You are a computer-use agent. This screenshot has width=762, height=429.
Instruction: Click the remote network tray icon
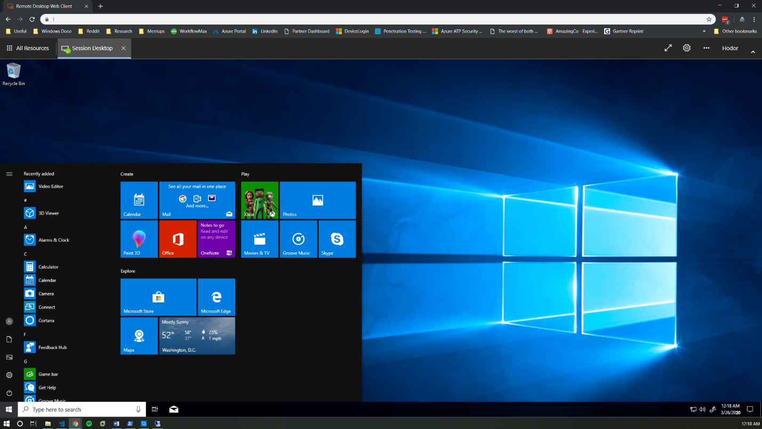(x=693, y=409)
